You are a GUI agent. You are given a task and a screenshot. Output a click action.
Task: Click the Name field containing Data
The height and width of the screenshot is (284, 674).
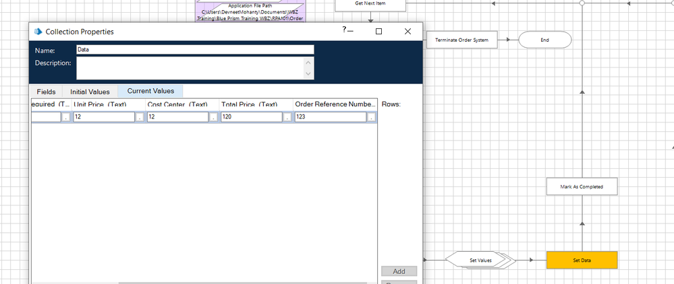point(195,49)
